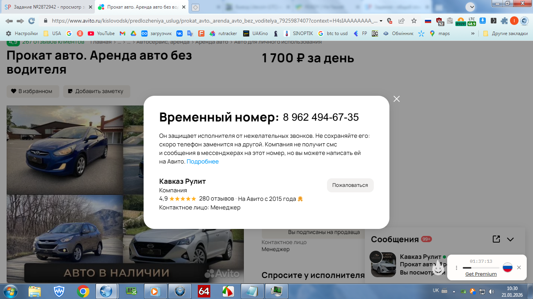Open the Google Drive bookmark icon
The height and width of the screenshot is (299, 533).
tap(133, 33)
